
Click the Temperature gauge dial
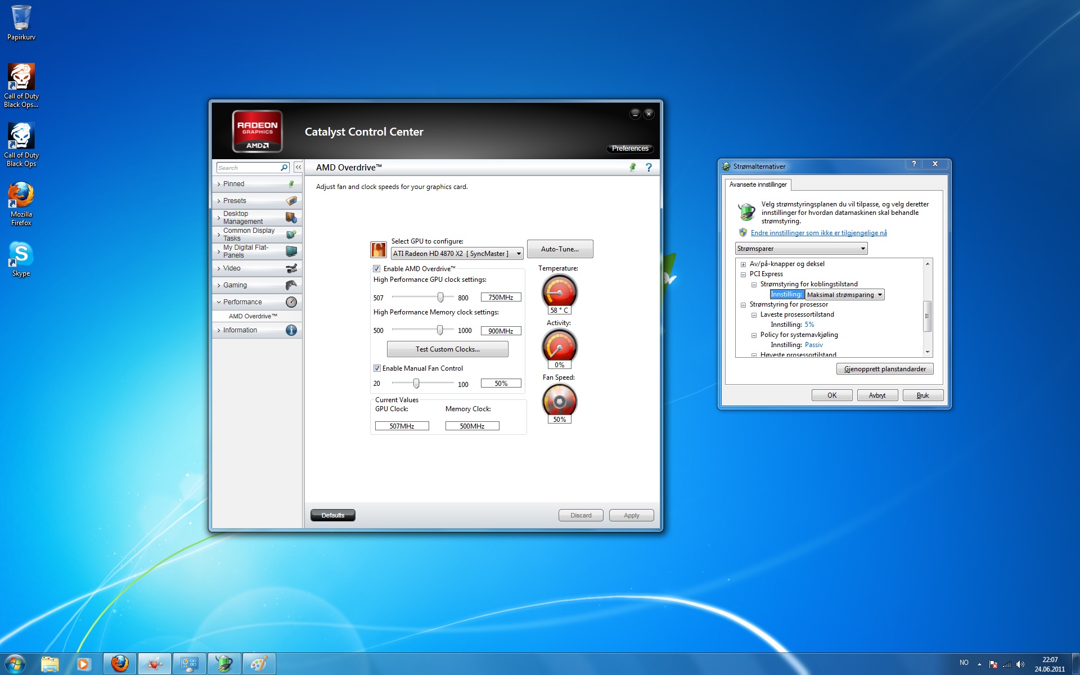pos(559,291)
